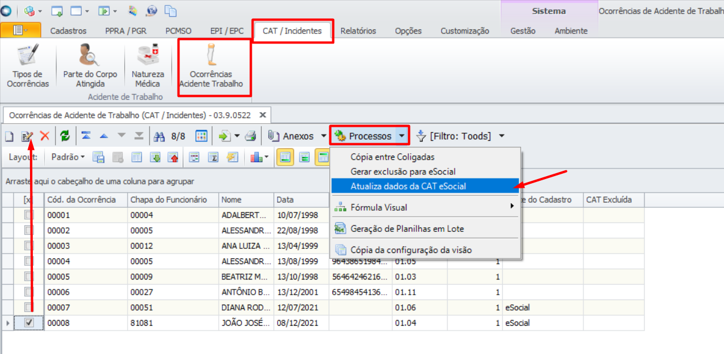The height and width of the screenshot is (354, 724).
Task: Sort by Cód. da Ocorrência column header
Action: point(86,200)
